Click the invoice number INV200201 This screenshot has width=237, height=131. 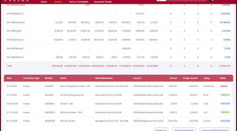coord(50,104)
